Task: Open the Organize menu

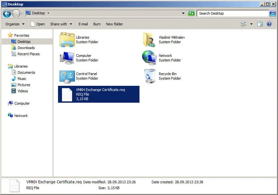Action: [x=15, y=24]
